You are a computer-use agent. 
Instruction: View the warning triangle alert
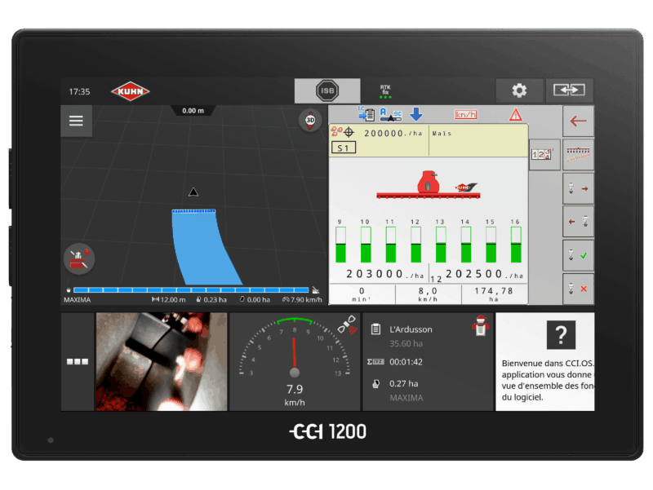(515, 115)
